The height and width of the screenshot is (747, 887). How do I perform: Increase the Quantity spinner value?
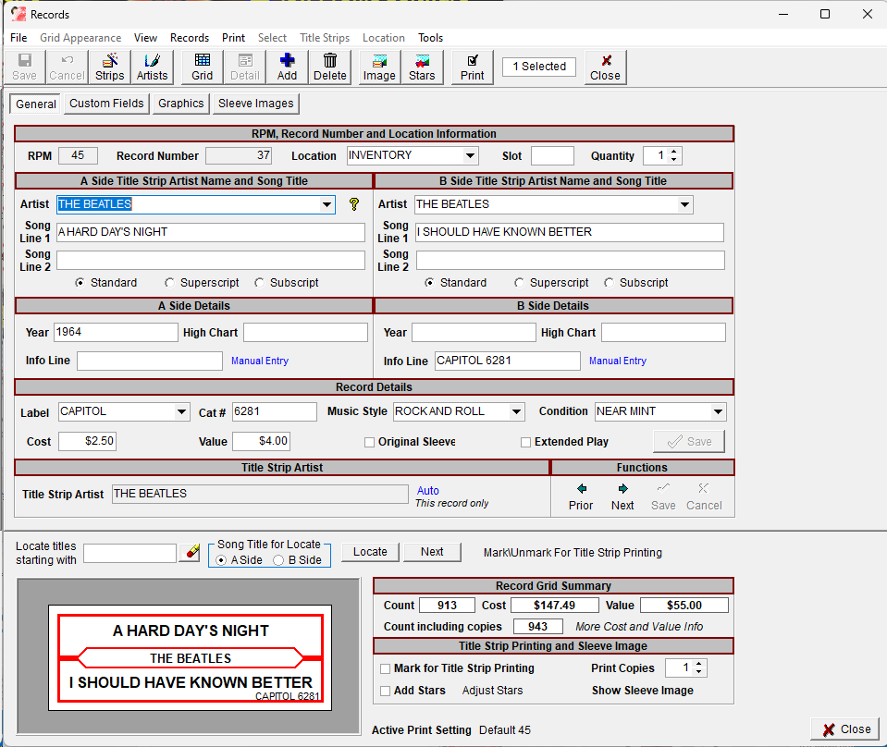673,152
